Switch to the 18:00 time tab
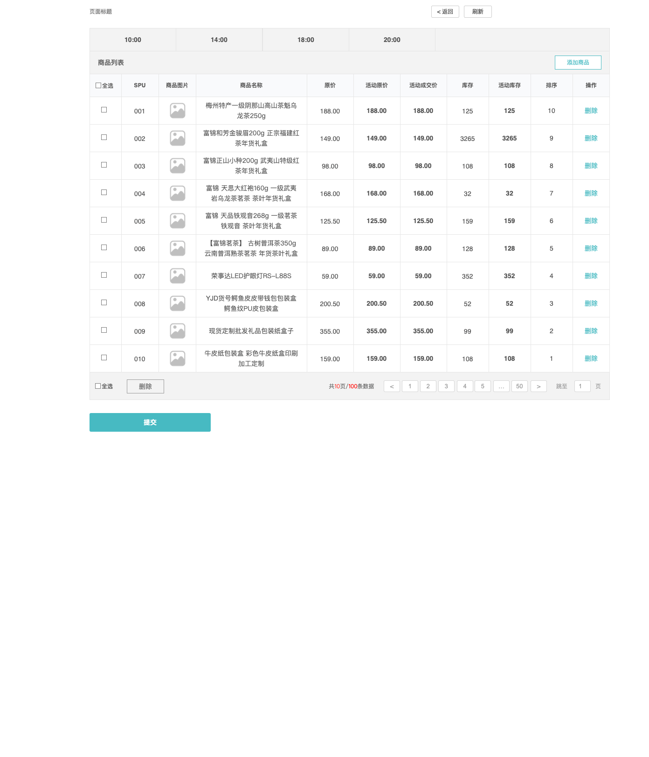The image size is (649, 757). [306, 40]
